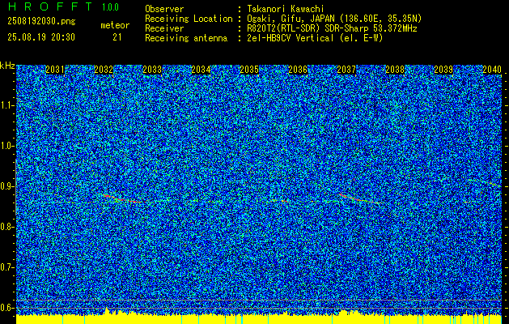Click the R820T2(RTL-SDR) SDR-Sharp 53.372MHz text

[332, 28]
